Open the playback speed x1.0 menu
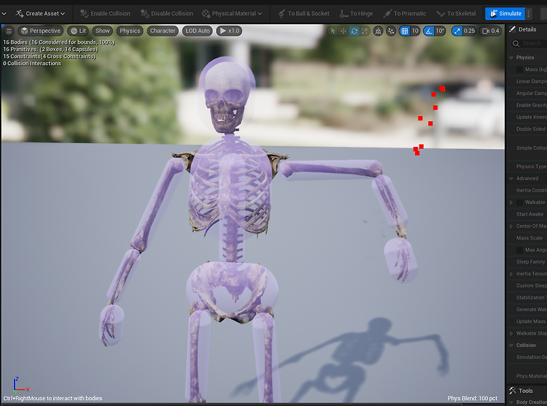 (229, 31)
